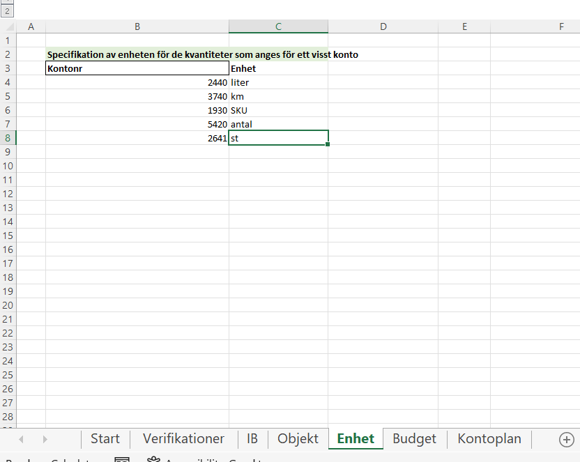Select the cell containing liter
The height and width of the screenshot is (462, 580).
(278, 82)
